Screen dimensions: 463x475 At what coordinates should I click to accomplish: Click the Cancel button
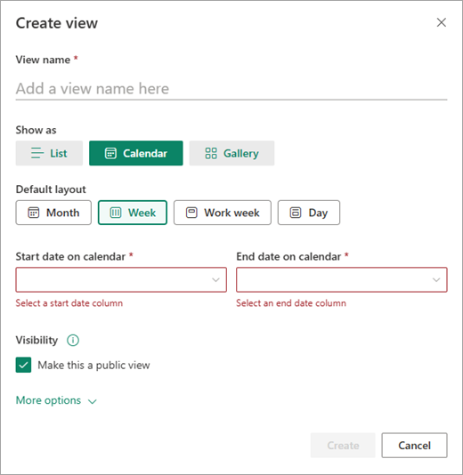click(414, 446)
